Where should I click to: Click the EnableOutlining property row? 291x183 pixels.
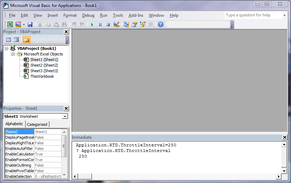pos(33,165)
